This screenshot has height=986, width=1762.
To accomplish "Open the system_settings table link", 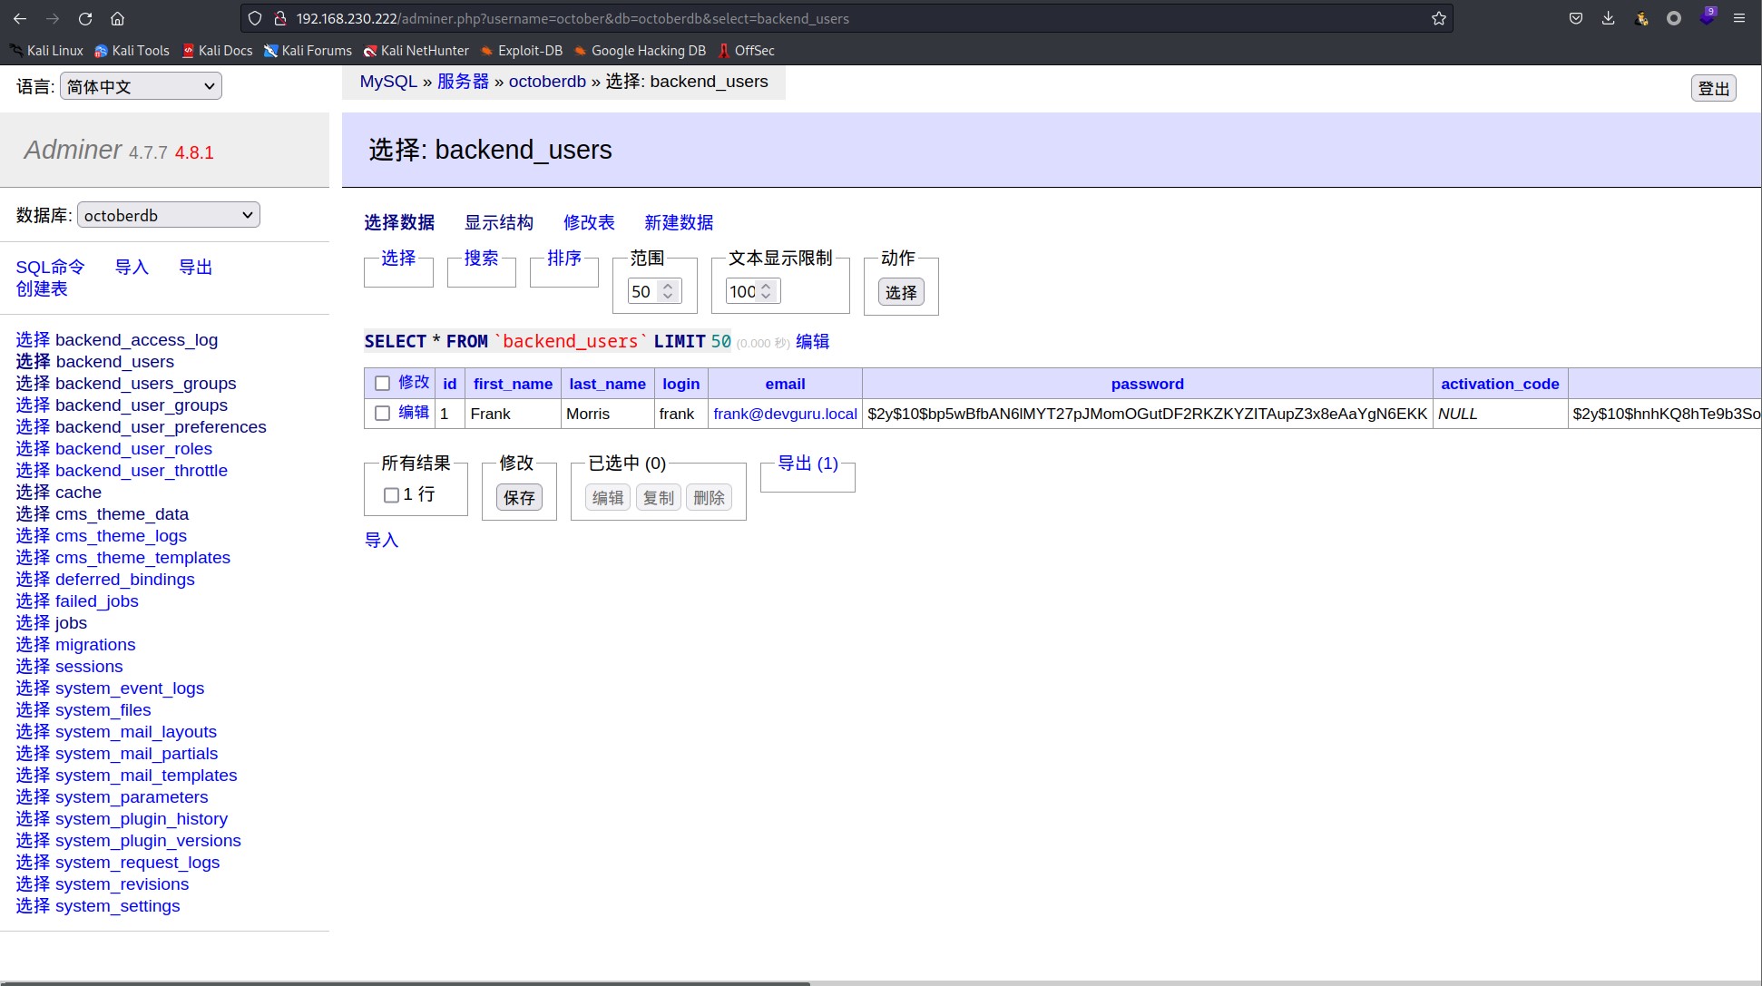I will click(117, 906).
